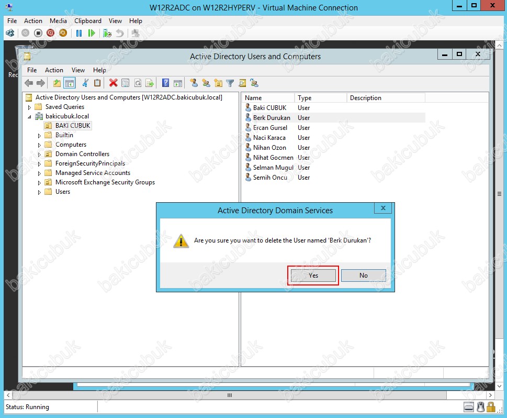Click the Cut scissors icon
This screenshot has height=418, width=507.
point(85,83)
